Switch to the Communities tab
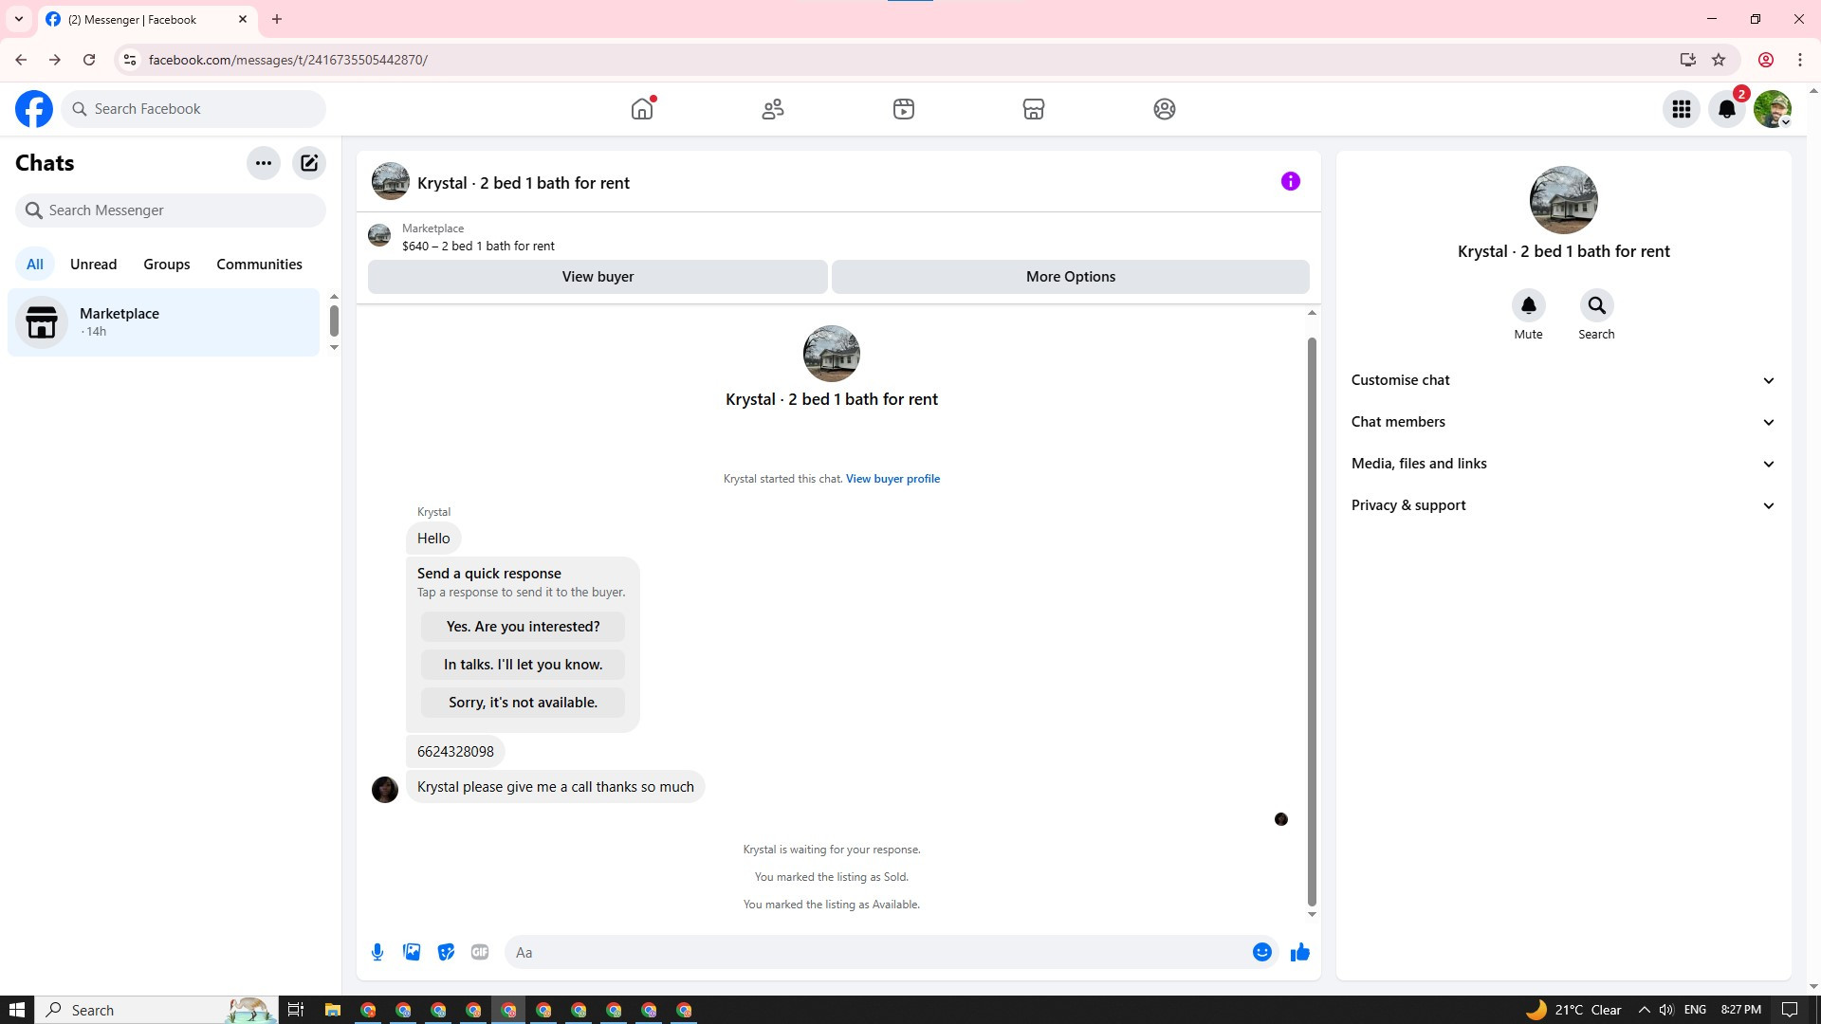The image size is (1821, 1024). pyautogui.click(x=259, y=265)
